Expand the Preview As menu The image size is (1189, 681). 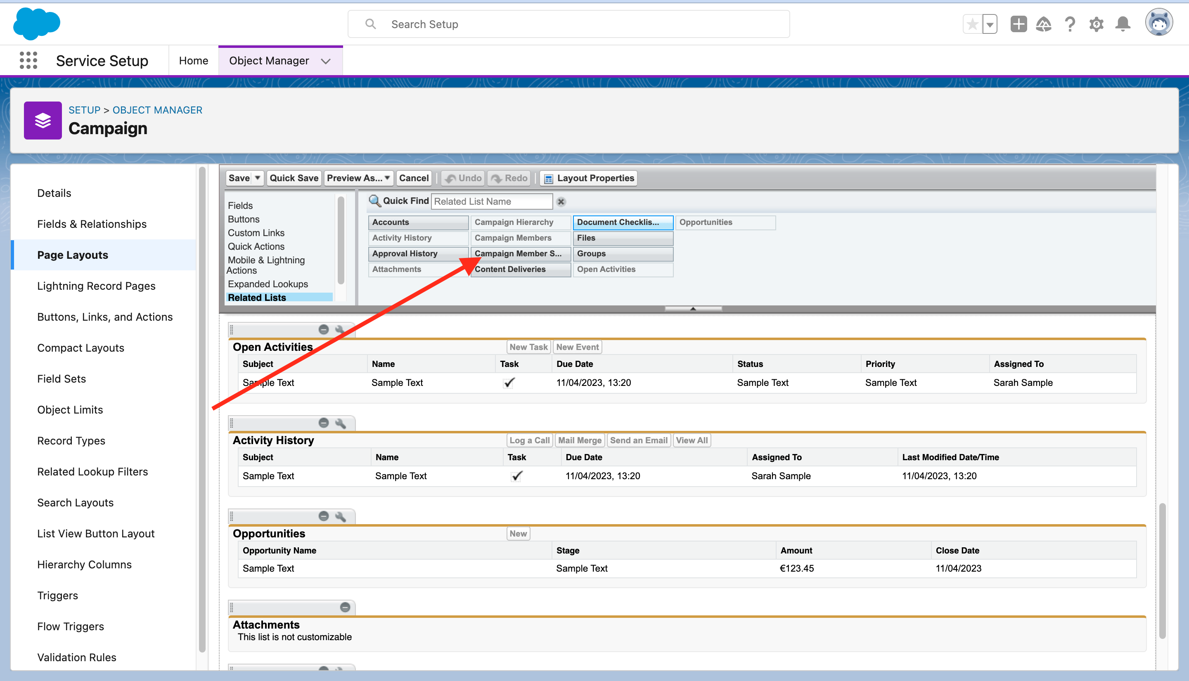(x=359, y=178)
